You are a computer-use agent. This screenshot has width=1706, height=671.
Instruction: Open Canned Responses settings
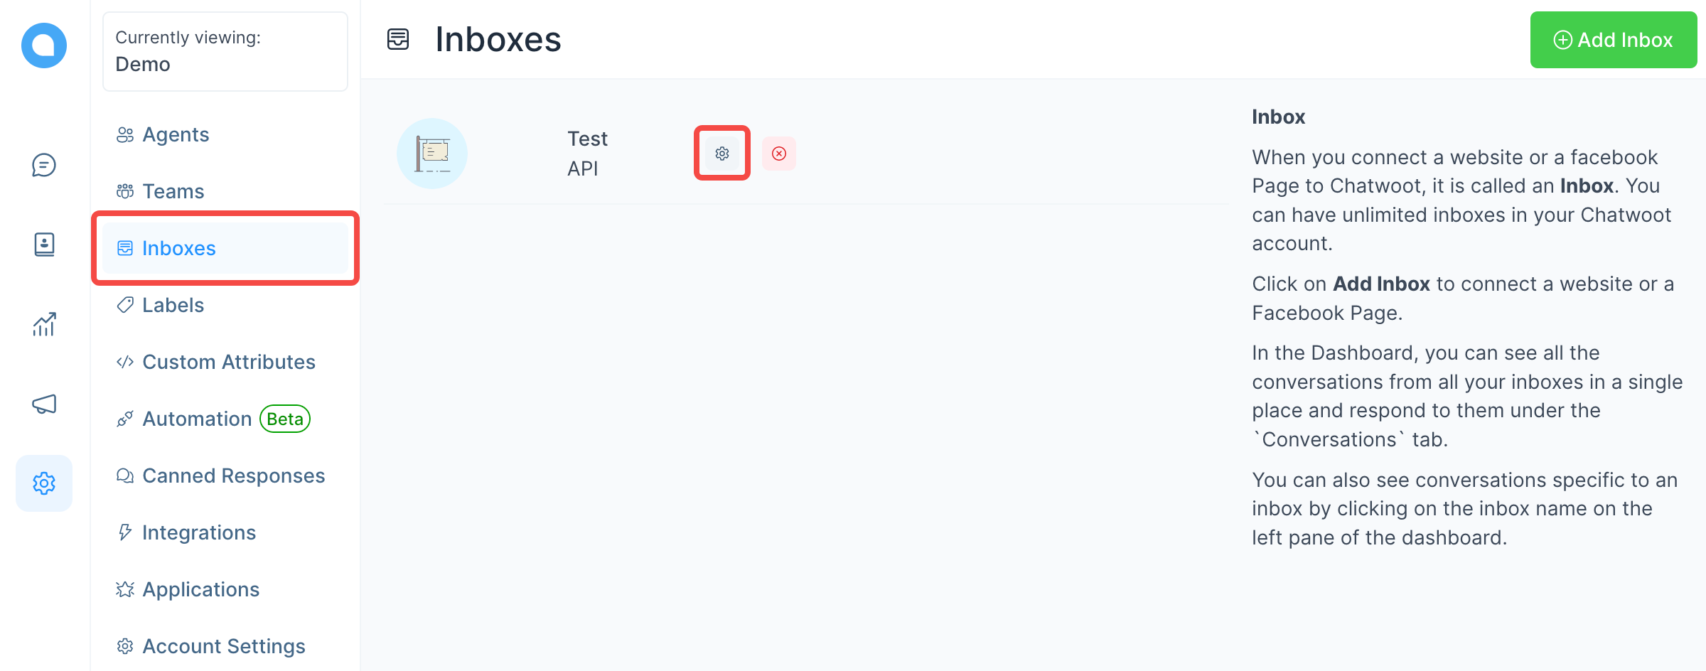point(233,476)
